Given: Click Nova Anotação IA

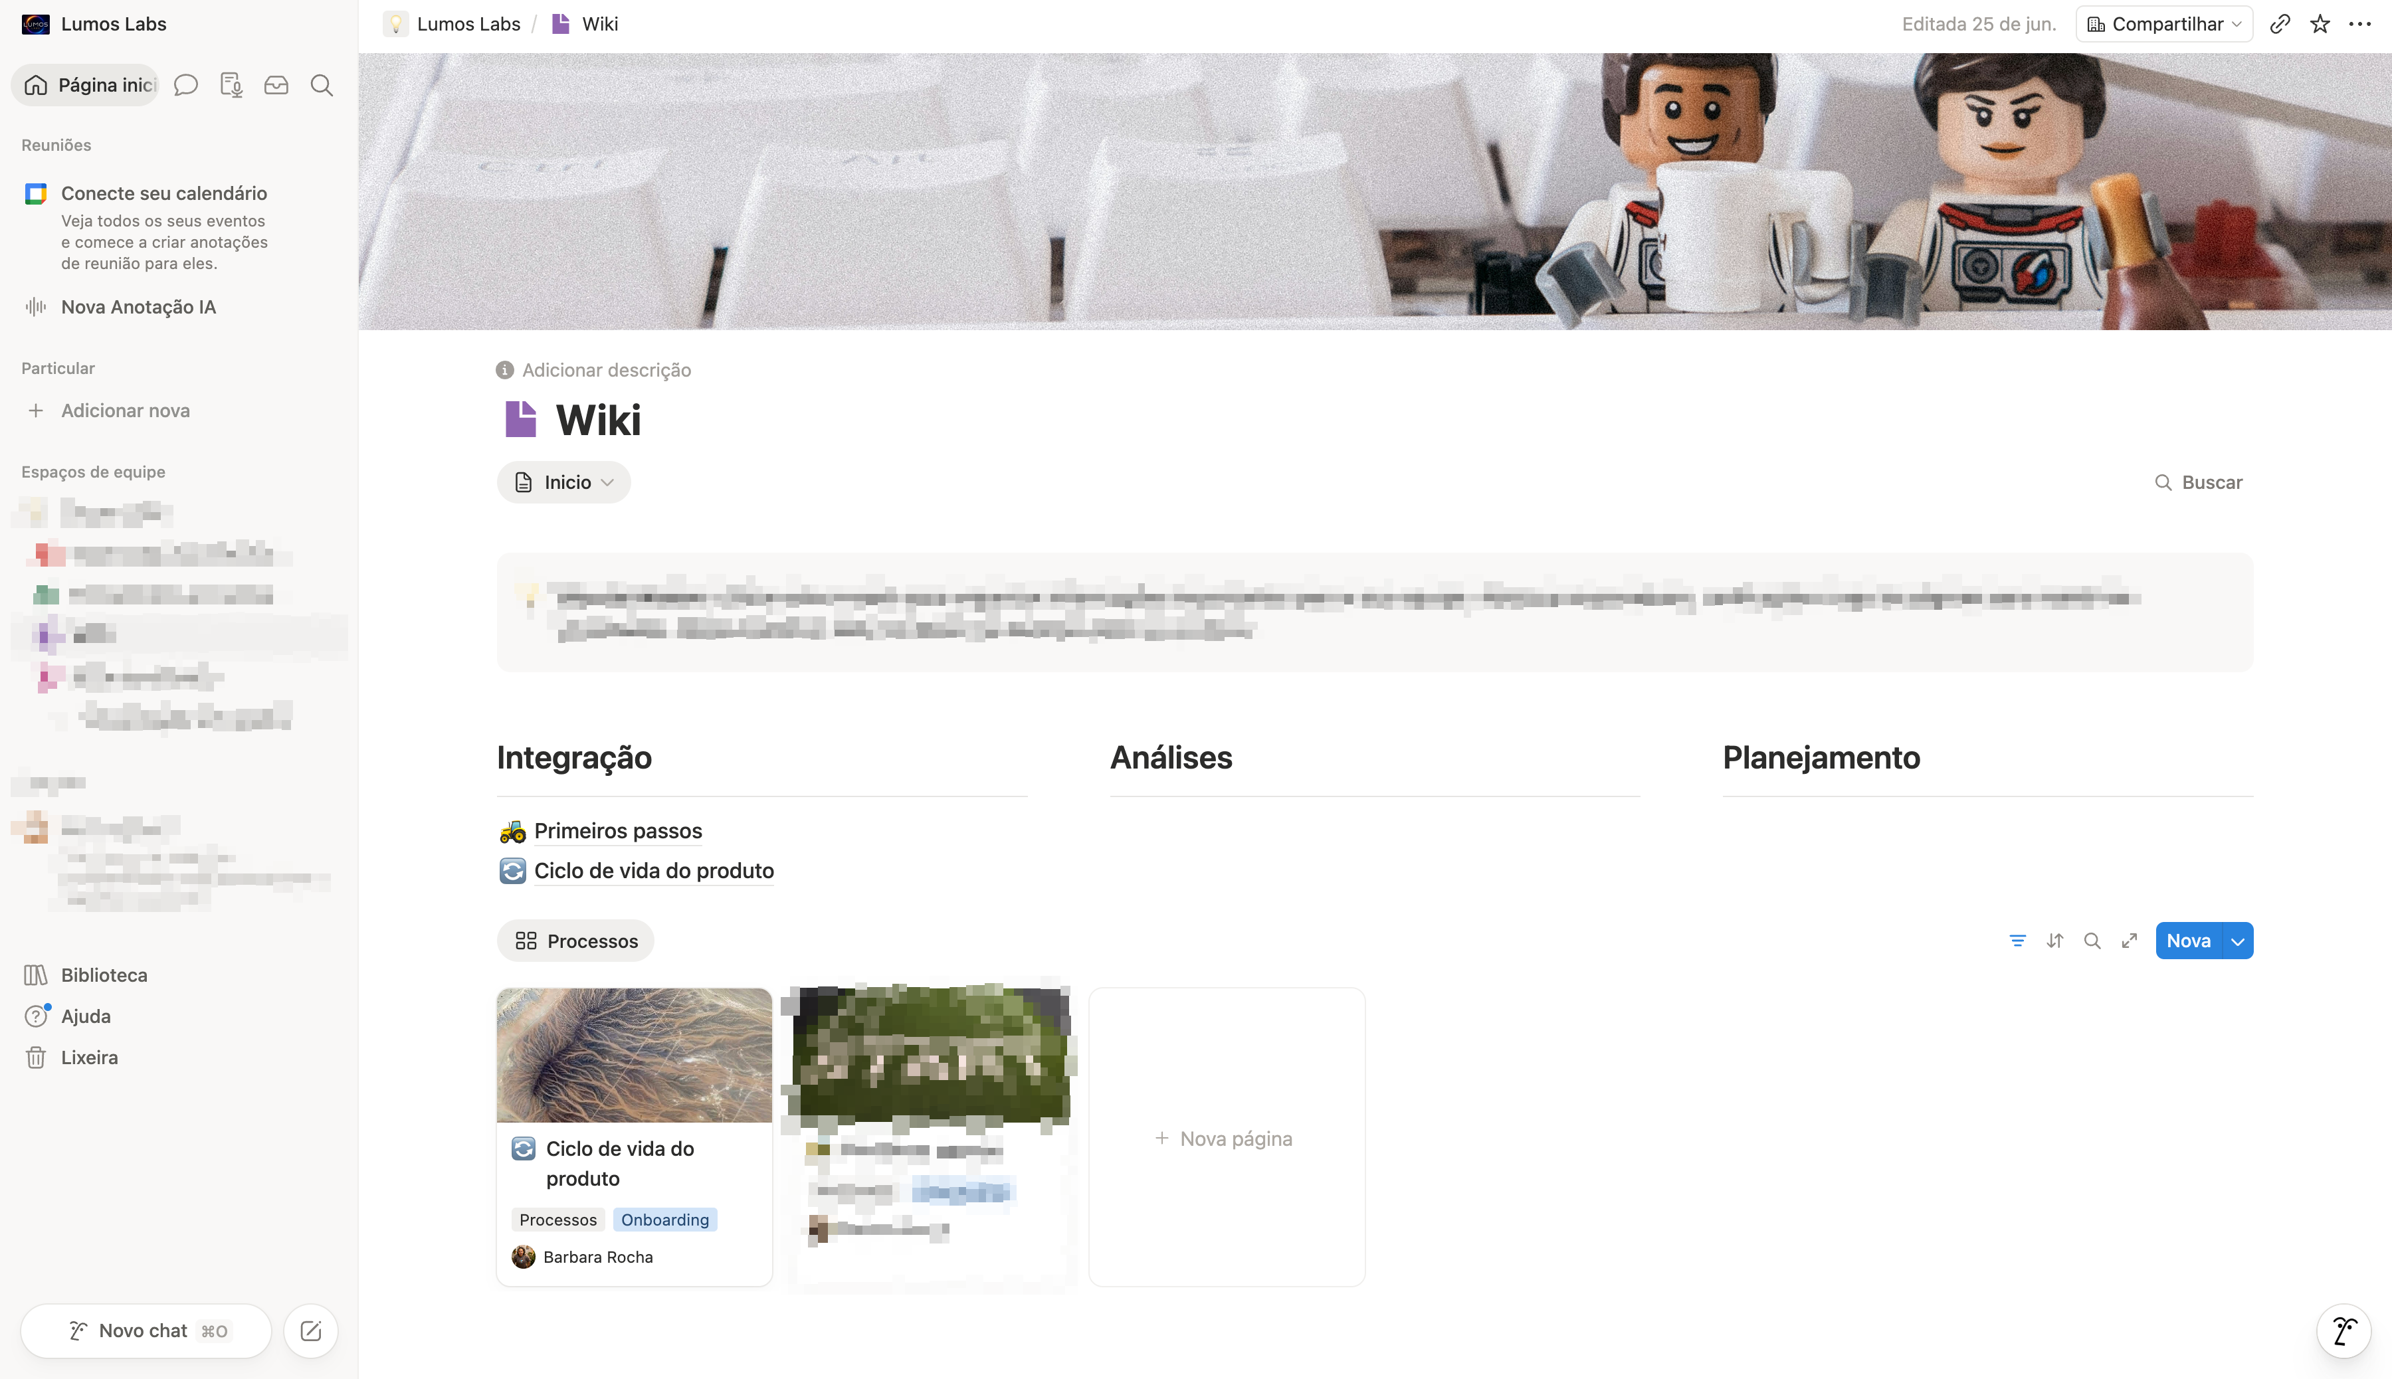Looking at the screenshot, I should coord(138,307).
